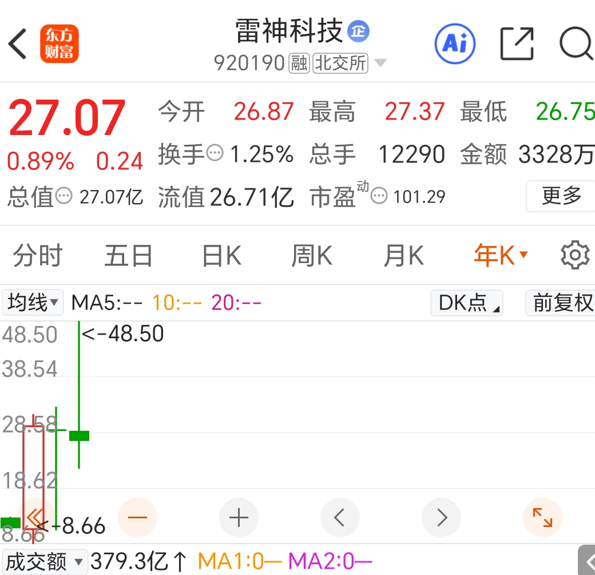Open the 年K period dropdown
The width and height of the screenshot is (595, 575).
click(501, 255)
